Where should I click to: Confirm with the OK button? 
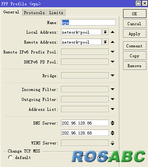[135, 14]
